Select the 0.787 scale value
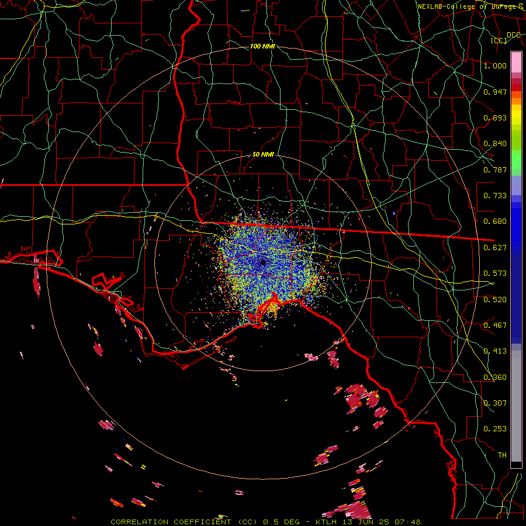This screenshot has height=526, width=526. [x=495, y=169]
